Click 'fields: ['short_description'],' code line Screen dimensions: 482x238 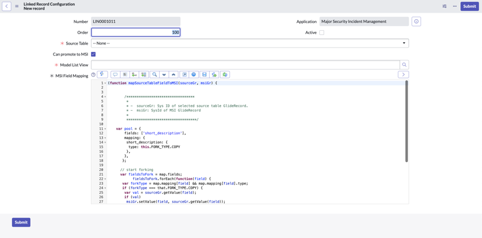(155, 133)
